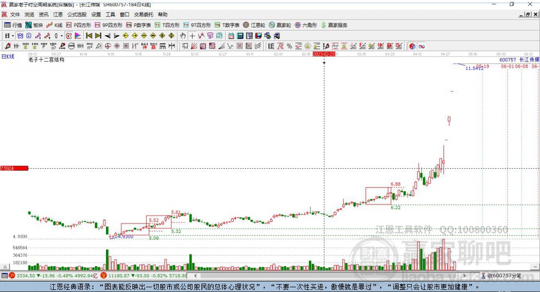Open the P四方形 tool

coord(79,25)
